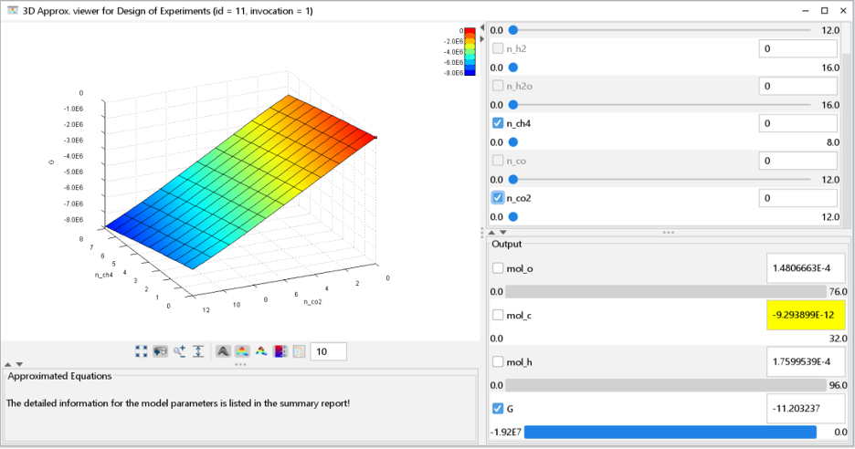Click the n_ch4 slider handle
Screen dimensions: 855x449
pyautogui.click(x=512, y=142)
